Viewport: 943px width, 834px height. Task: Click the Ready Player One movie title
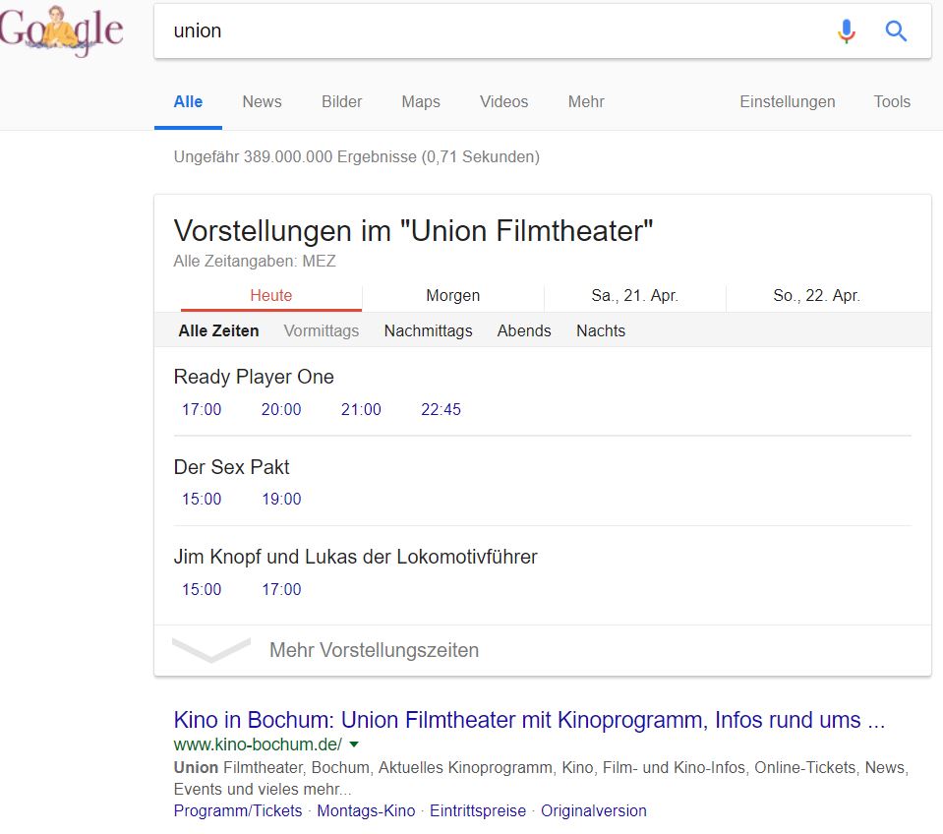254,377
